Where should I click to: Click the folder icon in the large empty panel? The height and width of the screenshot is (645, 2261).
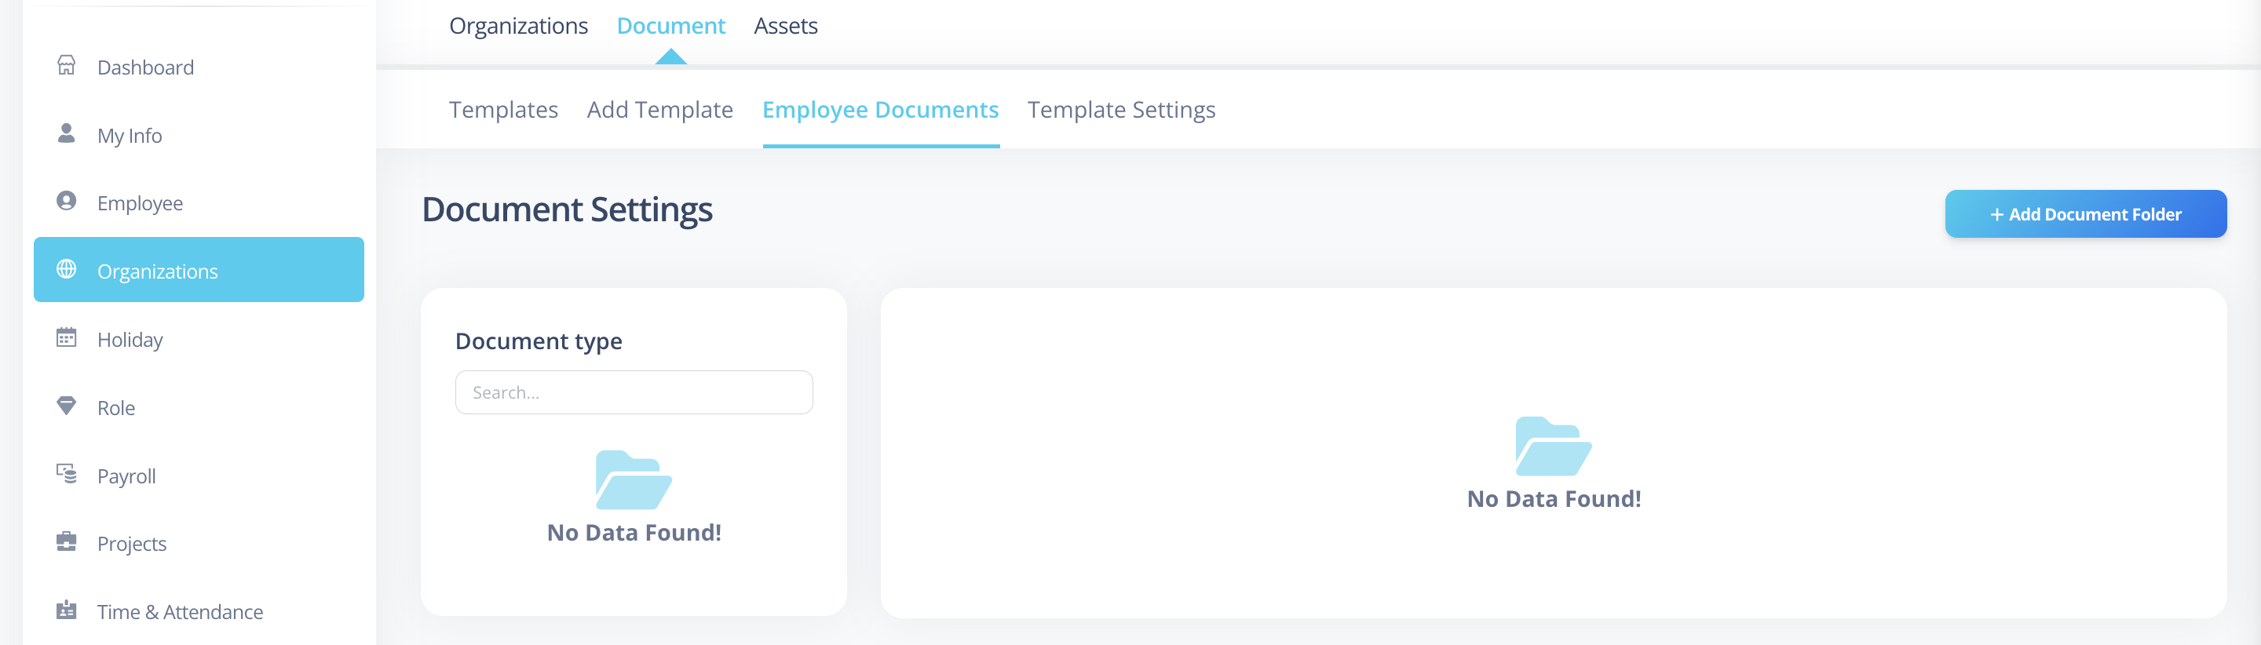[x=1554, y=446]
